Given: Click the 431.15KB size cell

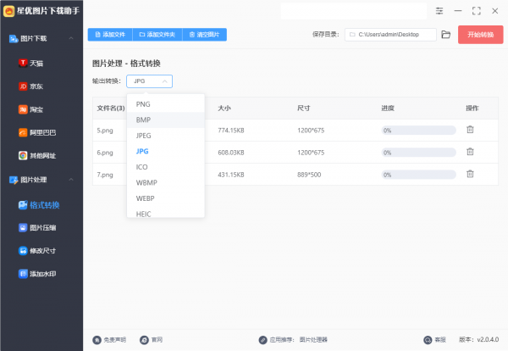Looking at the screenshot, I should 231,175.
